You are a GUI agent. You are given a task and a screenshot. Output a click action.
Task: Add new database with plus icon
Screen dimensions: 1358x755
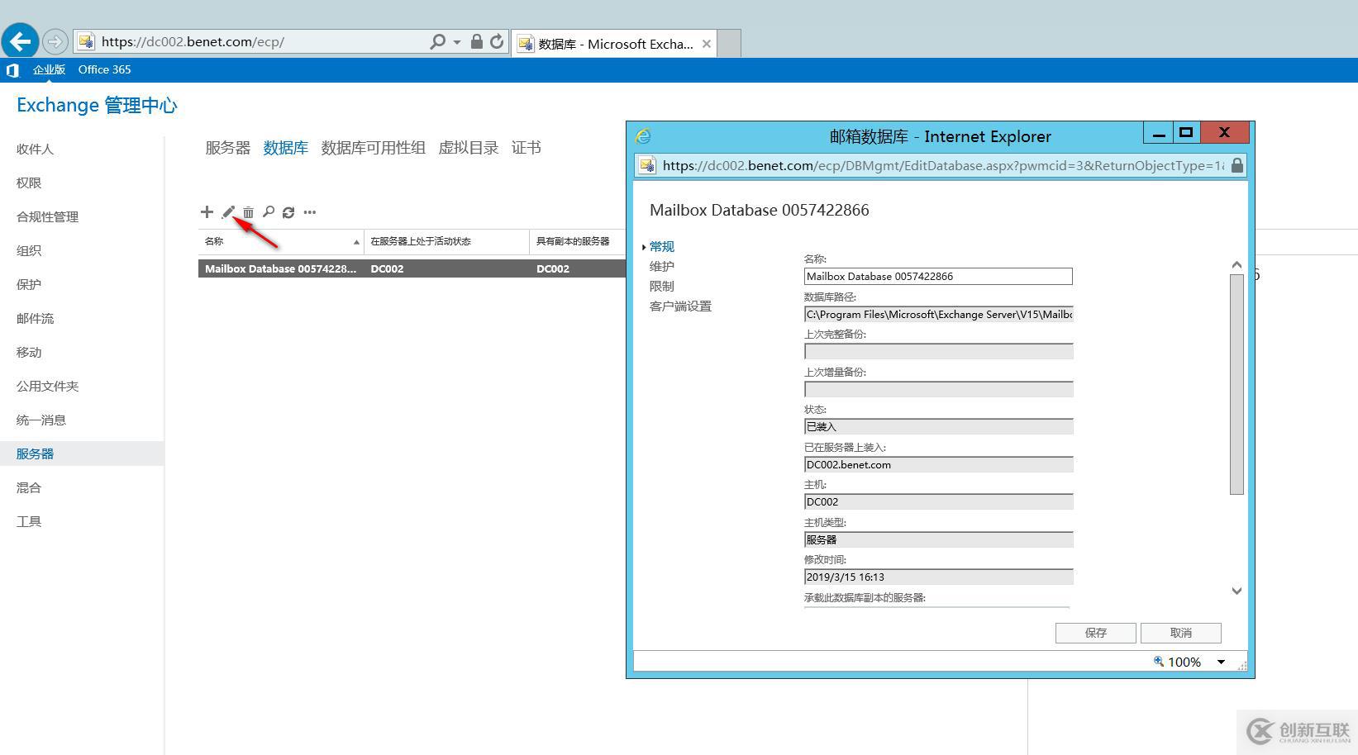207,212
